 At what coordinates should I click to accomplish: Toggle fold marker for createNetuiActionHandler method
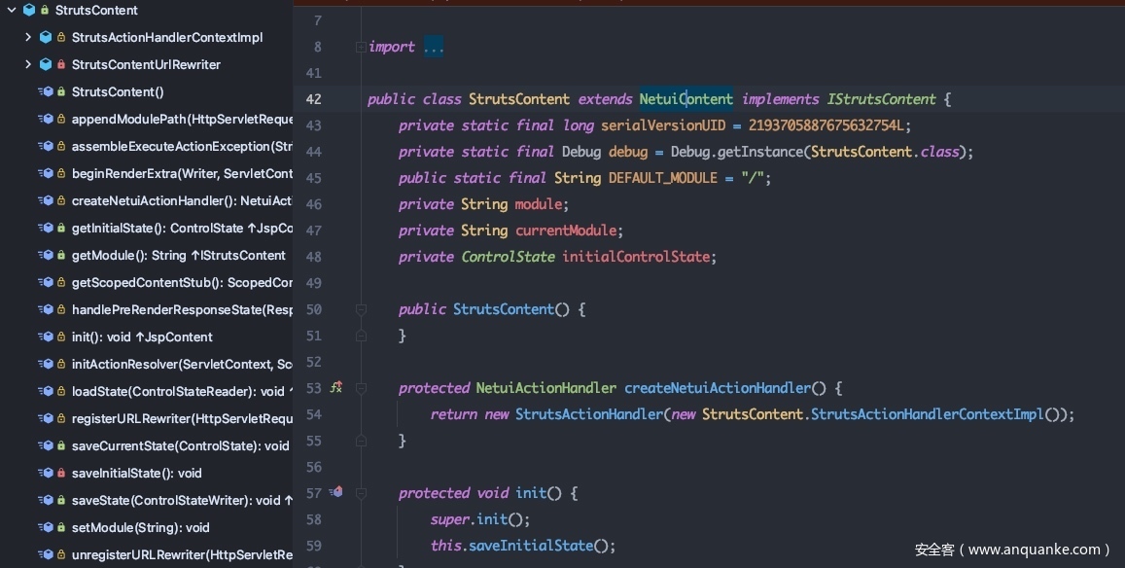[361, 388]
